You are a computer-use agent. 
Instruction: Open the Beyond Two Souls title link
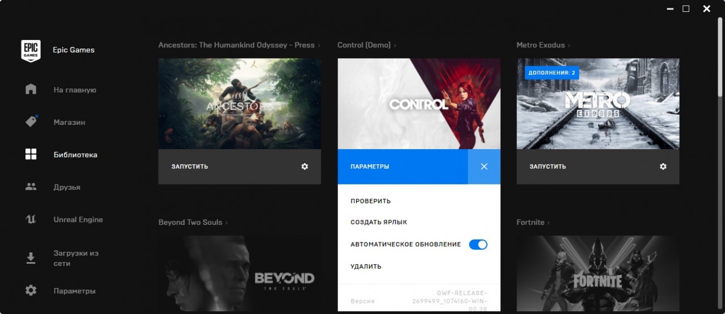coord(193,223)
